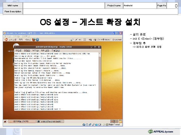The width and height of the screenshot is (181, 135).
Task: Click the sudo sh VBoxLinuxAdditions command line
Action: (x=52, y=53)
